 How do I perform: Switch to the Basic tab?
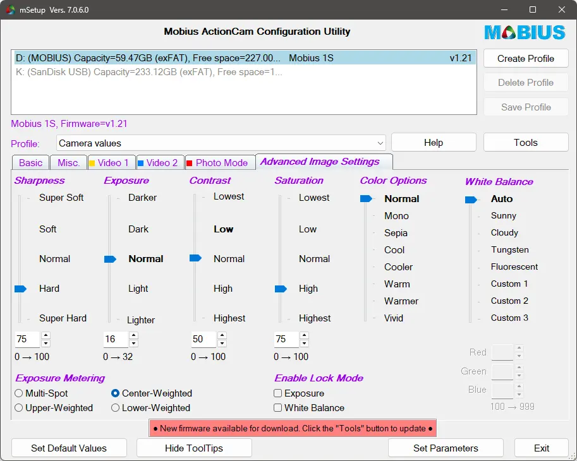pos(30,162)
